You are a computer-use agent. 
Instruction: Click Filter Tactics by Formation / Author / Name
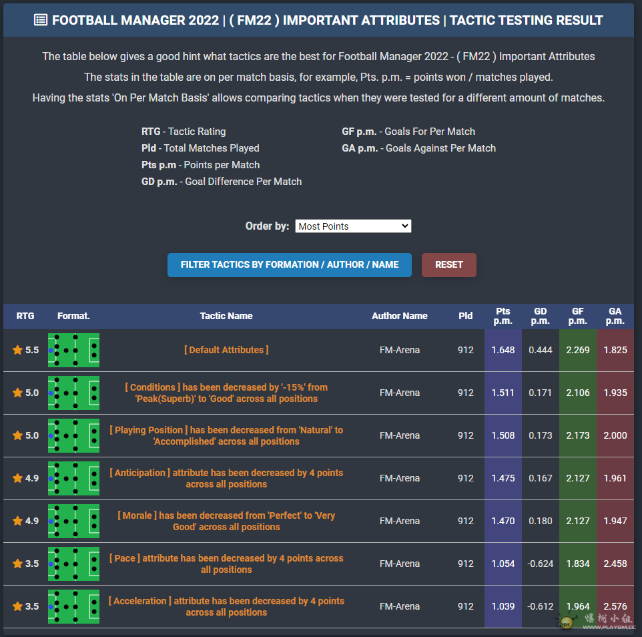(x=290, y=264)
